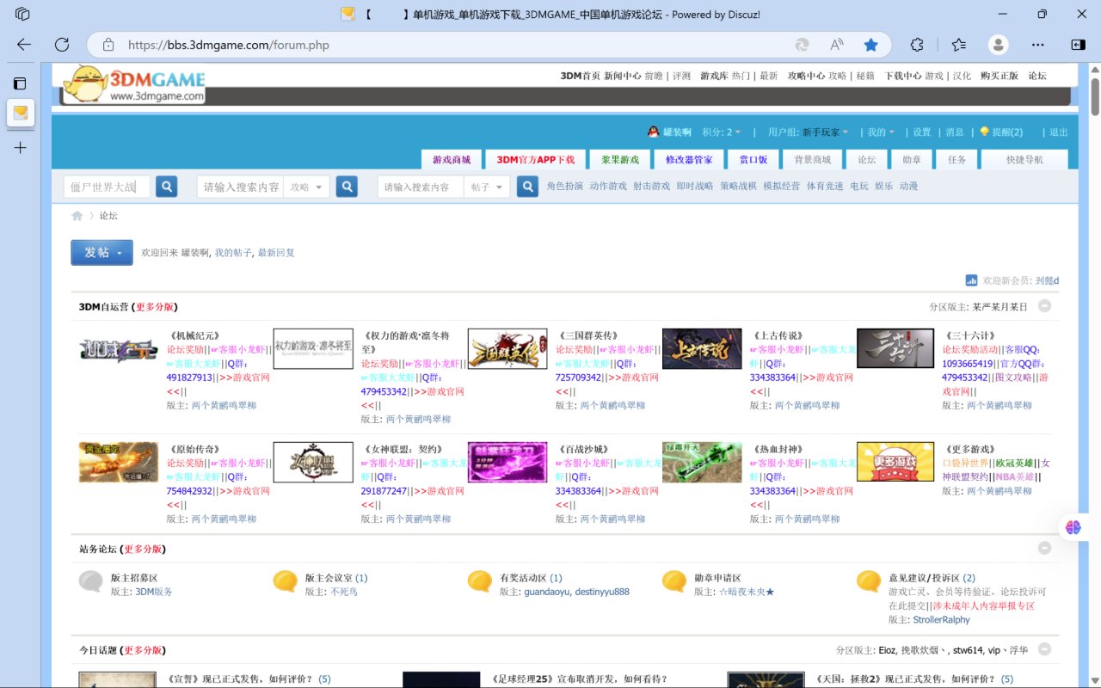Click search button next to 帖子 dropdown

point(527,187)
